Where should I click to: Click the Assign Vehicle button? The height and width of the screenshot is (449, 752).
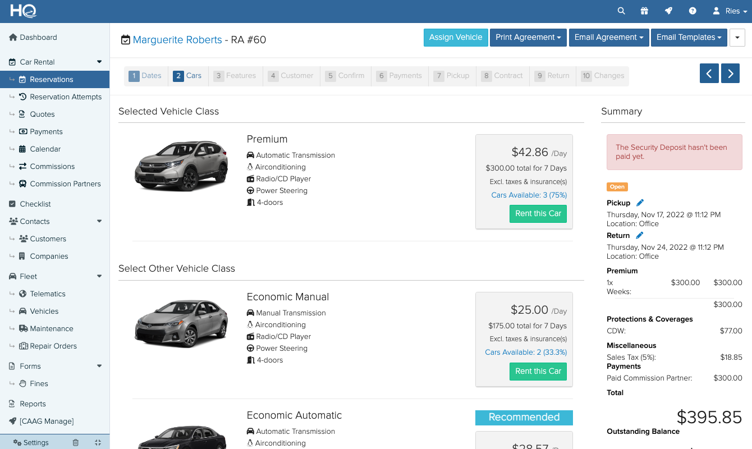[x=456, y=37]
